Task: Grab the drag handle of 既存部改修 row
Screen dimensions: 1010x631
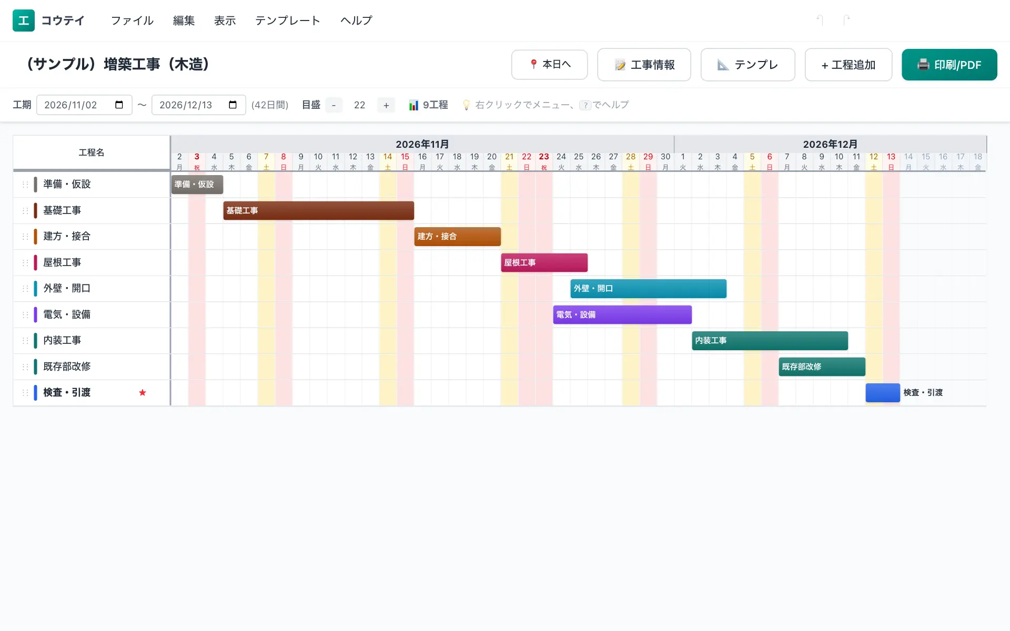Action: click(x=25, y=367)
